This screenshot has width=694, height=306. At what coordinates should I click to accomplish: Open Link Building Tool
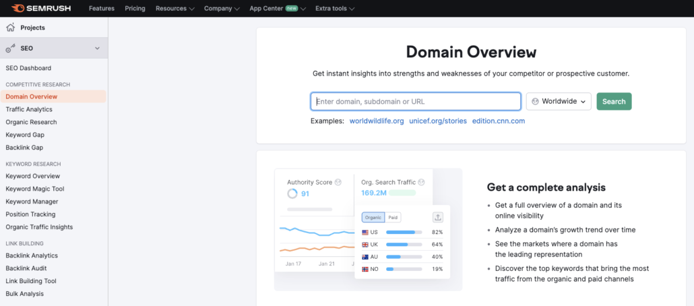point(31,281)
